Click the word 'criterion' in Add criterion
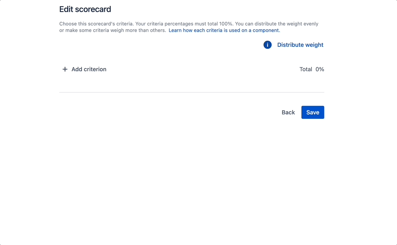The image size is (397, 245). [95, 69]
